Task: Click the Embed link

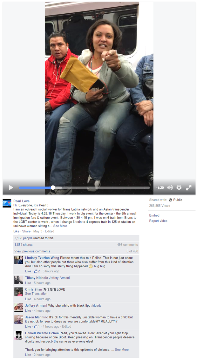Action: [x=154, y=215]
